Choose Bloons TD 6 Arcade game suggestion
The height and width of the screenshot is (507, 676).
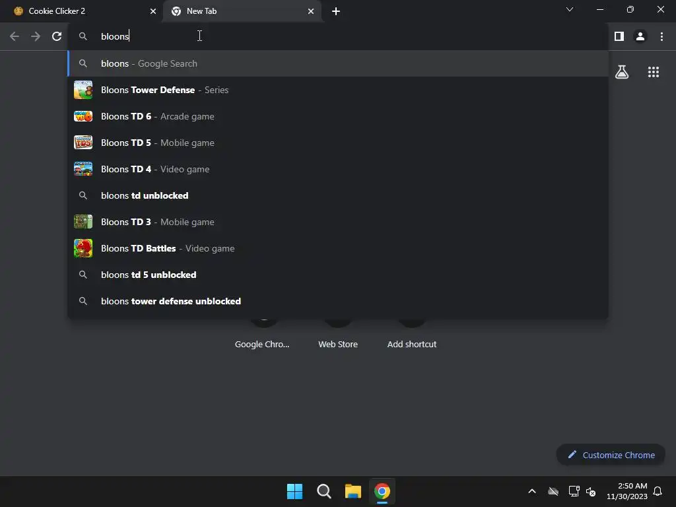[x=338, y=116]
